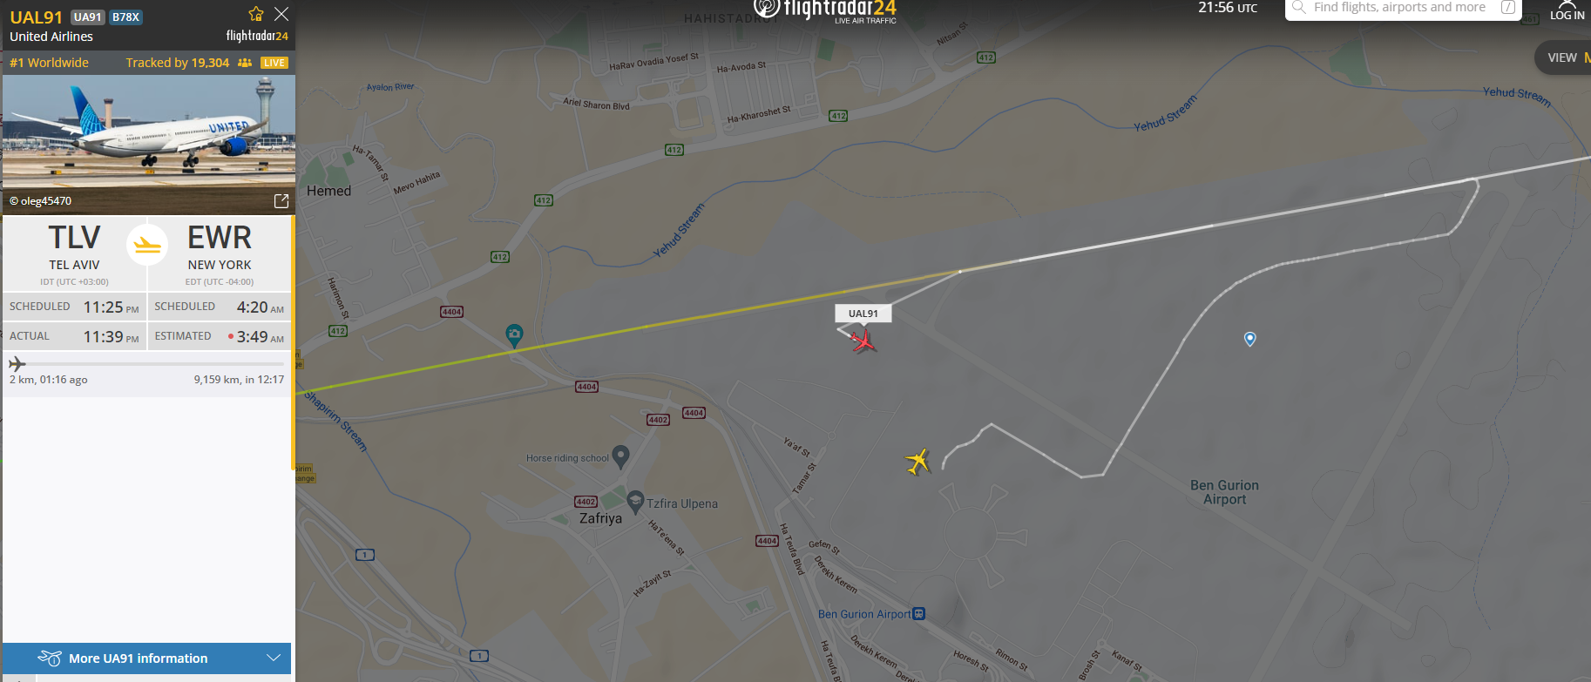Expand More UA91 information
Screen dimensions: 1591x682
click(x=147, y=658)
